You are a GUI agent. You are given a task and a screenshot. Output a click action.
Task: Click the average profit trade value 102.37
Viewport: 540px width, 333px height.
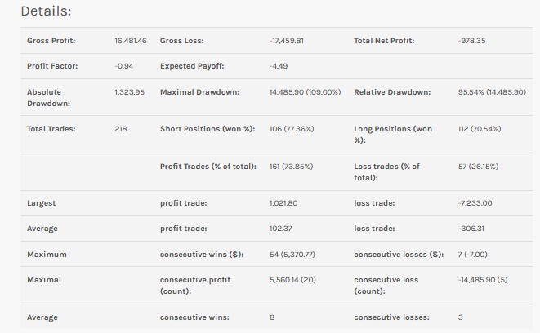pyautogui.click(x=280, y=229)
